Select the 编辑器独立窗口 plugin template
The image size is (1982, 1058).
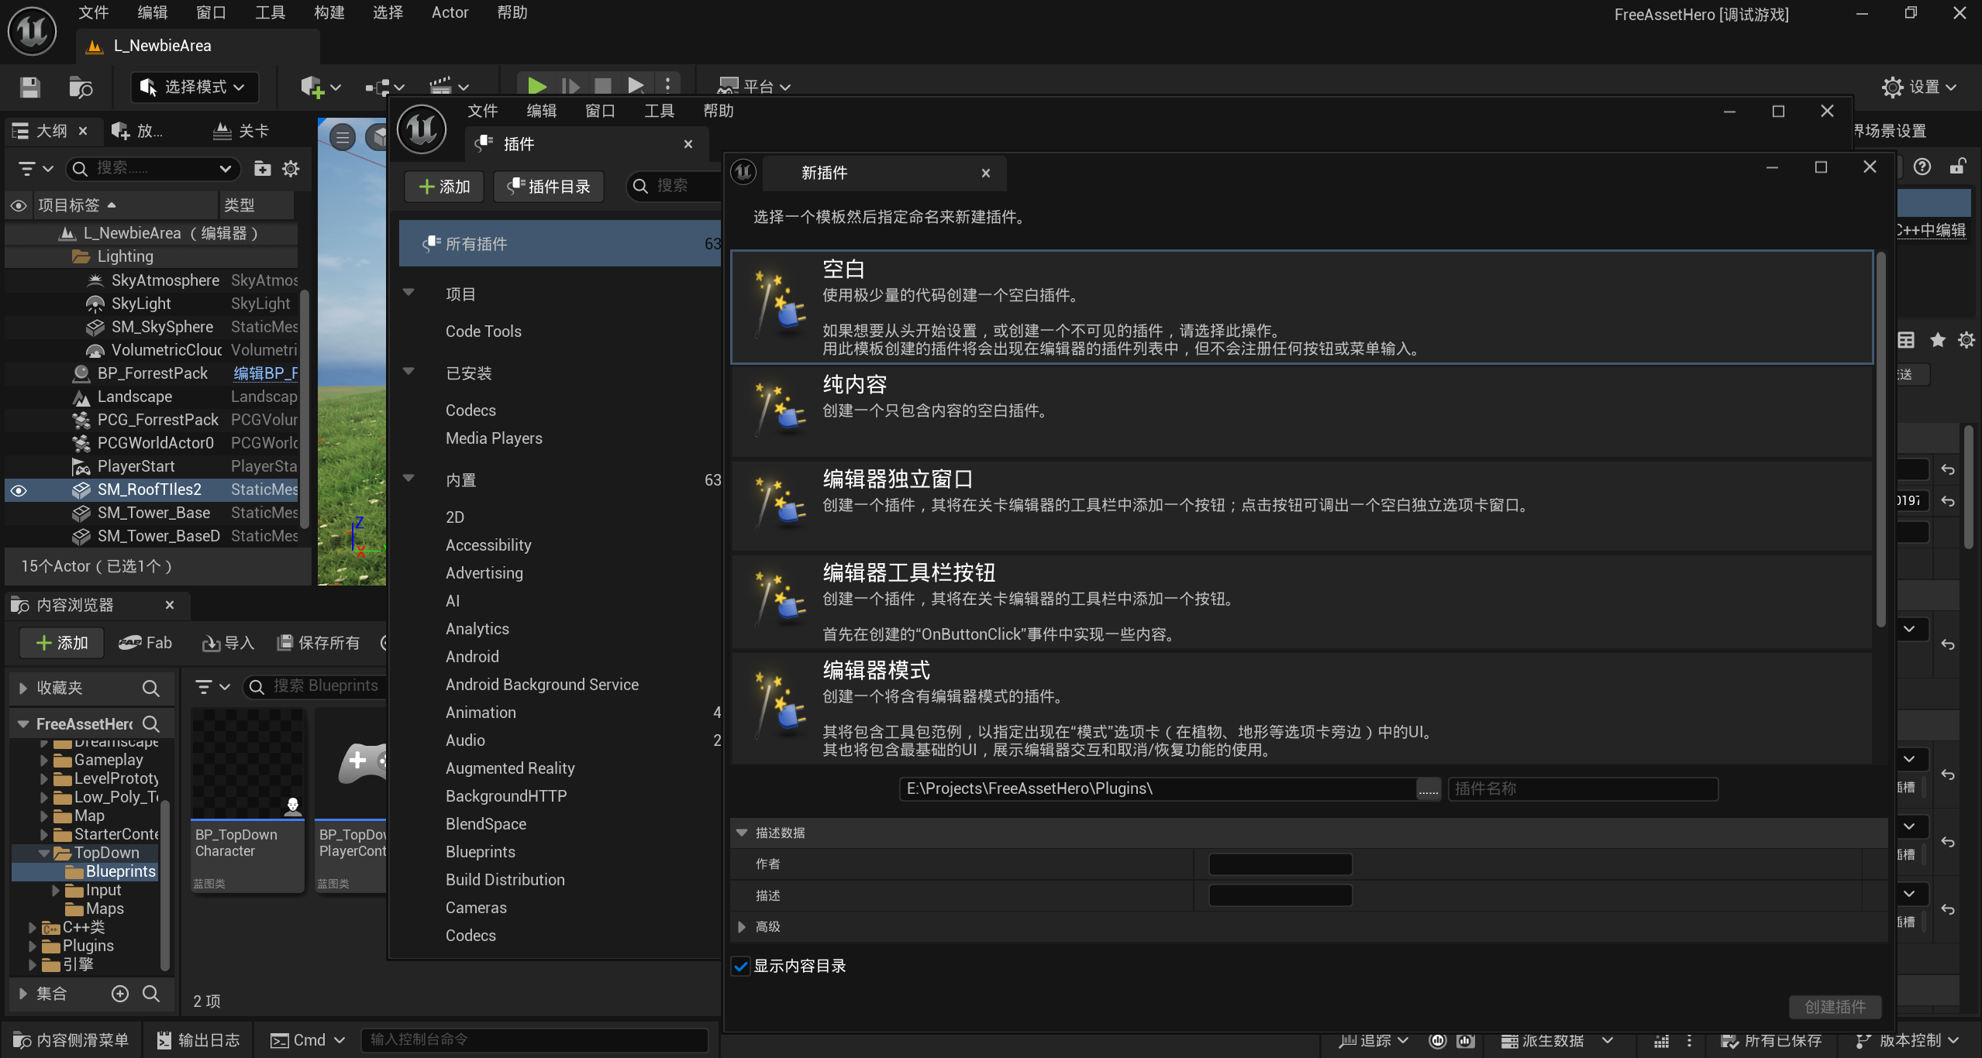[1301, 506]
